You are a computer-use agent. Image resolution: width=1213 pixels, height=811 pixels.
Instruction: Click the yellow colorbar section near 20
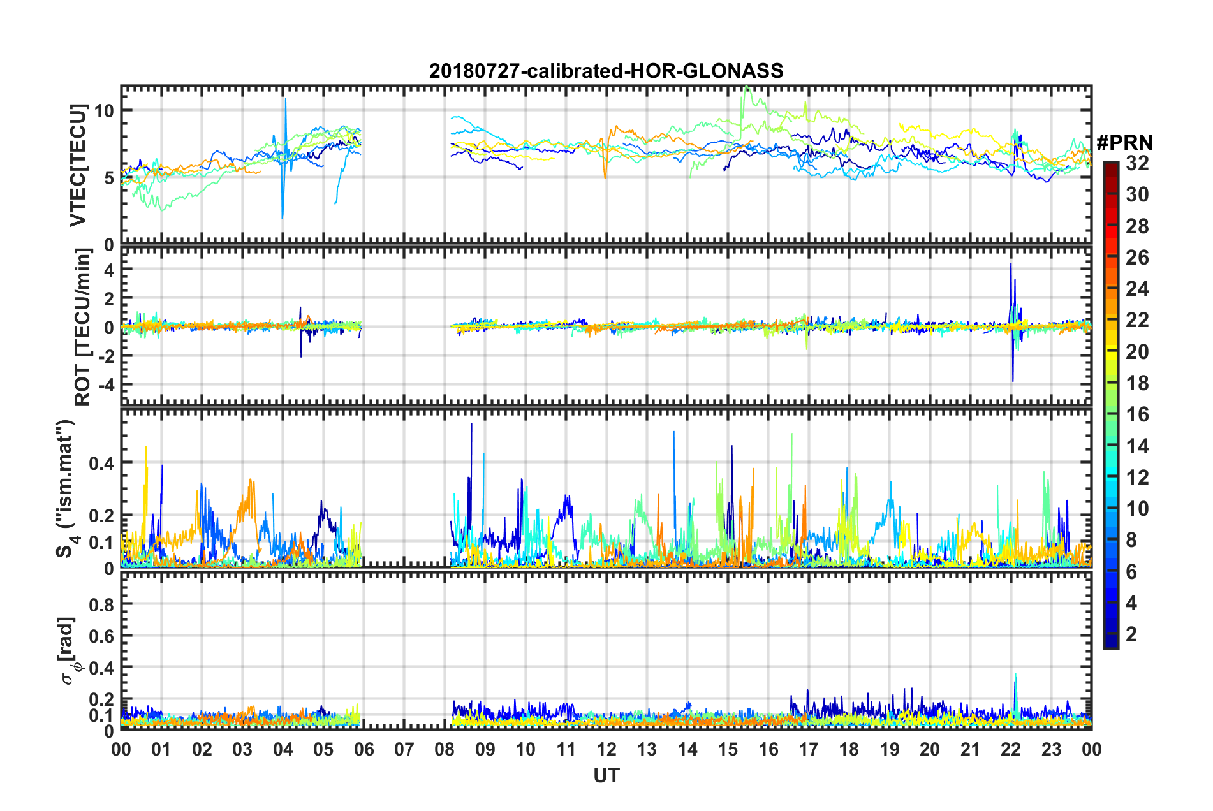[x=1110, y=351]
